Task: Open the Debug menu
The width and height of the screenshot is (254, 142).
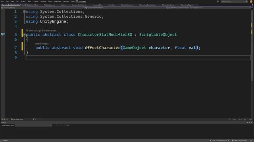Action: point(36,1)
